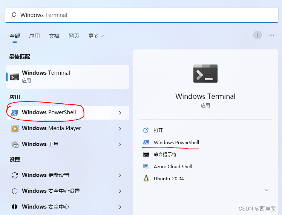Switch to the 网页 tab
The image size is (282, 215).
pyautogui.click(x=74, y=36)
